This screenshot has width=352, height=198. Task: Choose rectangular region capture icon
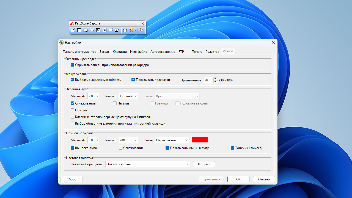coord(86,30)
